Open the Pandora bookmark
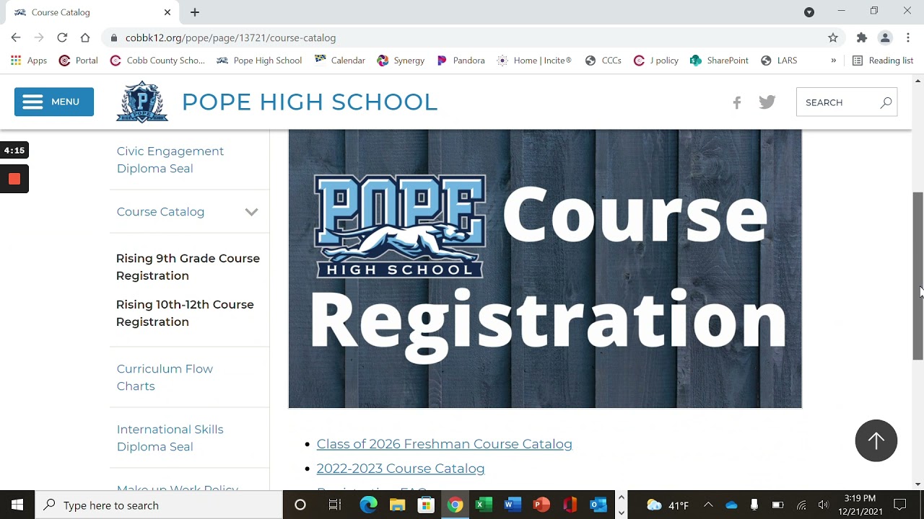This screenshot has height=519, width=924. pyautogui.click(x=461, y=61)
